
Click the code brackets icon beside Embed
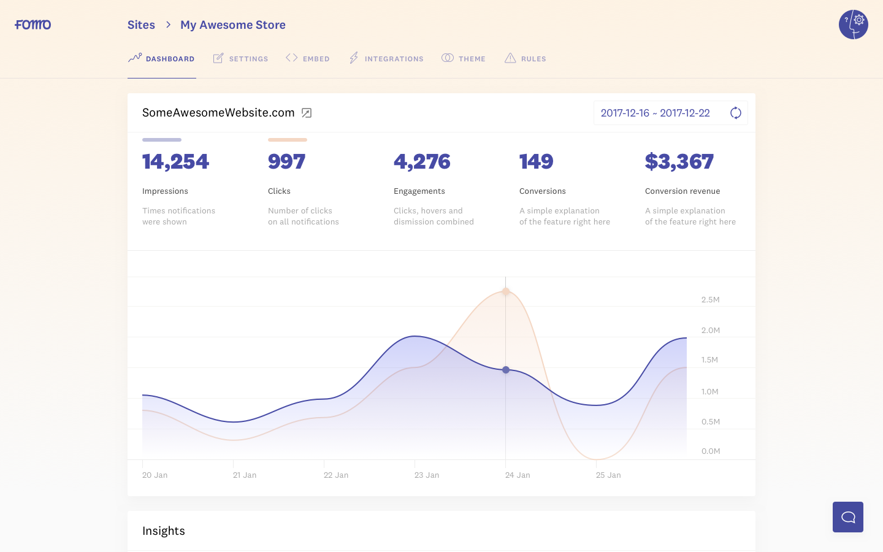click(x=291, y=58)
